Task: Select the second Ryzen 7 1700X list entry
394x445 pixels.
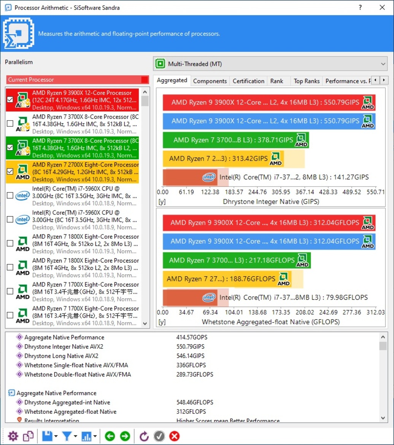Action: tap(73, 316)
